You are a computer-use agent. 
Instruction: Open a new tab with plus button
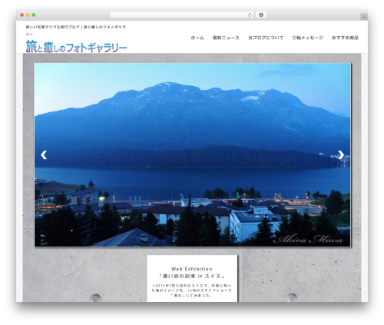[364, 17]
